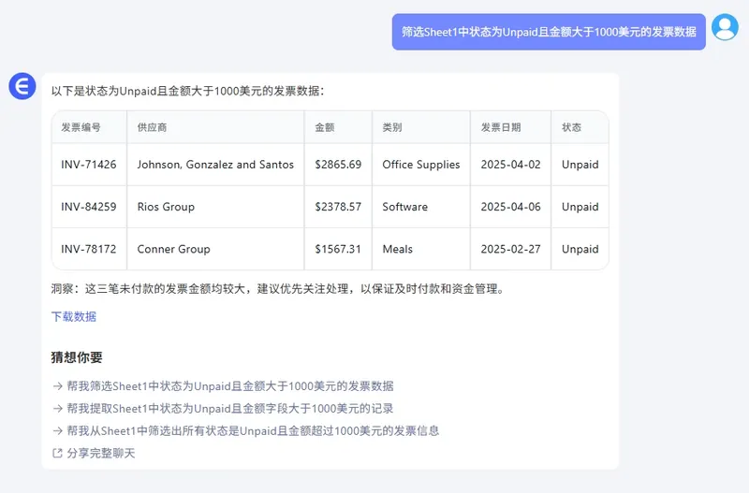749x493 pixels.
Task: Click the user profile avatar icon
Action: 725,27
